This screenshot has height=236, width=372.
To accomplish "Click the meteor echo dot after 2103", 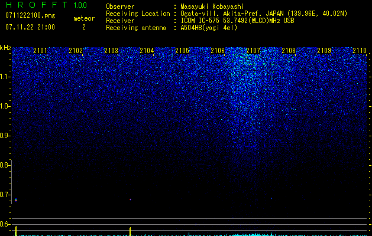I will (130, 199).
